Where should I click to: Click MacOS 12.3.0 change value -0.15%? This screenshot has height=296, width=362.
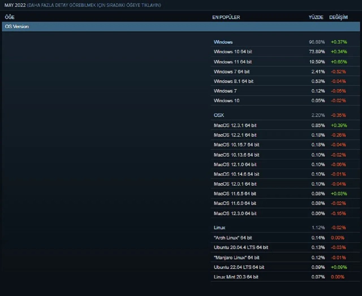point(338,213)
